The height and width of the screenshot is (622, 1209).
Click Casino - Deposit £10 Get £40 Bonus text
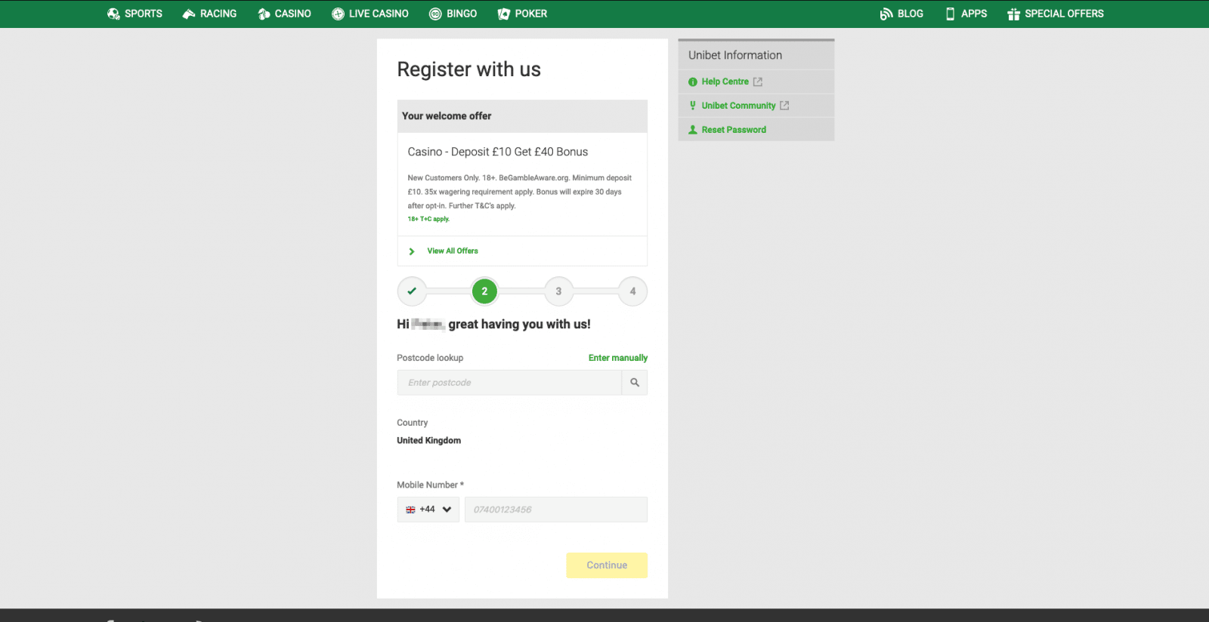pos(498,152)
